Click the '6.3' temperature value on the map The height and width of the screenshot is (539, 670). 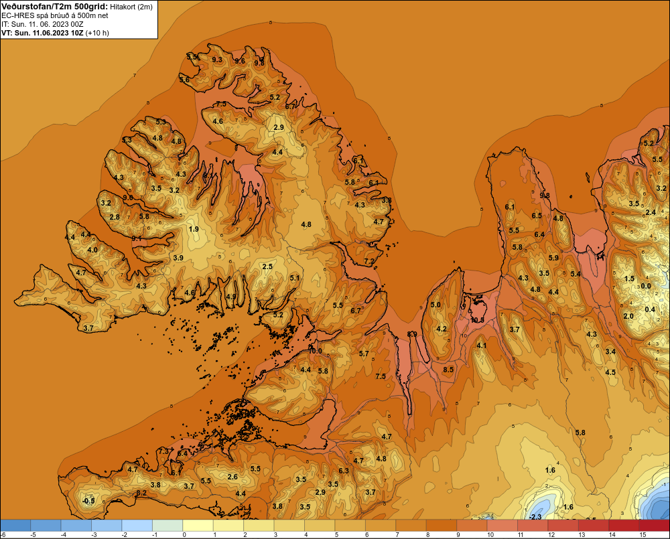(344, 471)
